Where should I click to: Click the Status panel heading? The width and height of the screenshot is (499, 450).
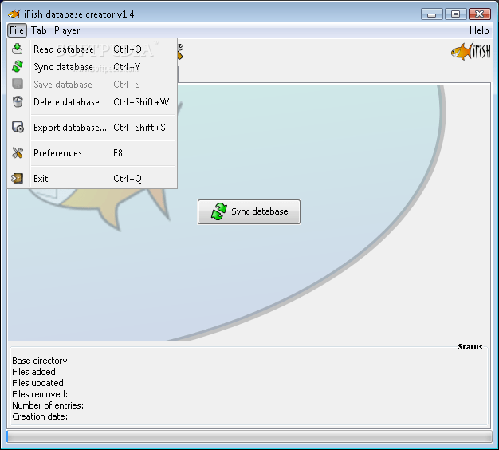[470, 347]
